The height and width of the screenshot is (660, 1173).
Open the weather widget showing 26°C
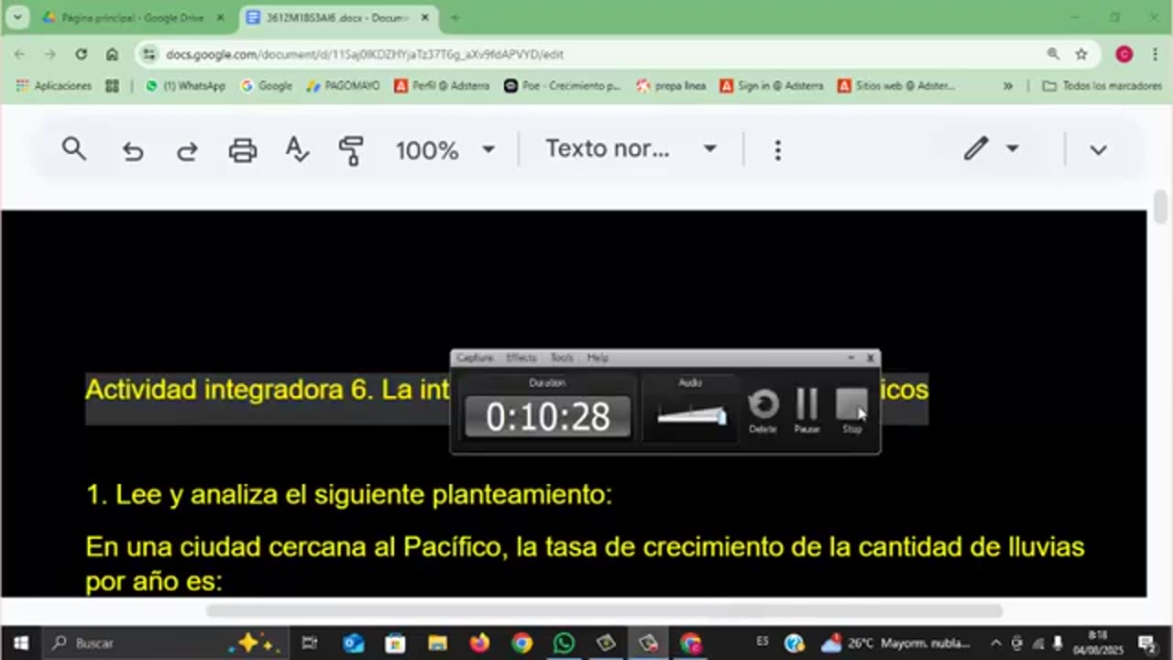[x=895, y=643]
